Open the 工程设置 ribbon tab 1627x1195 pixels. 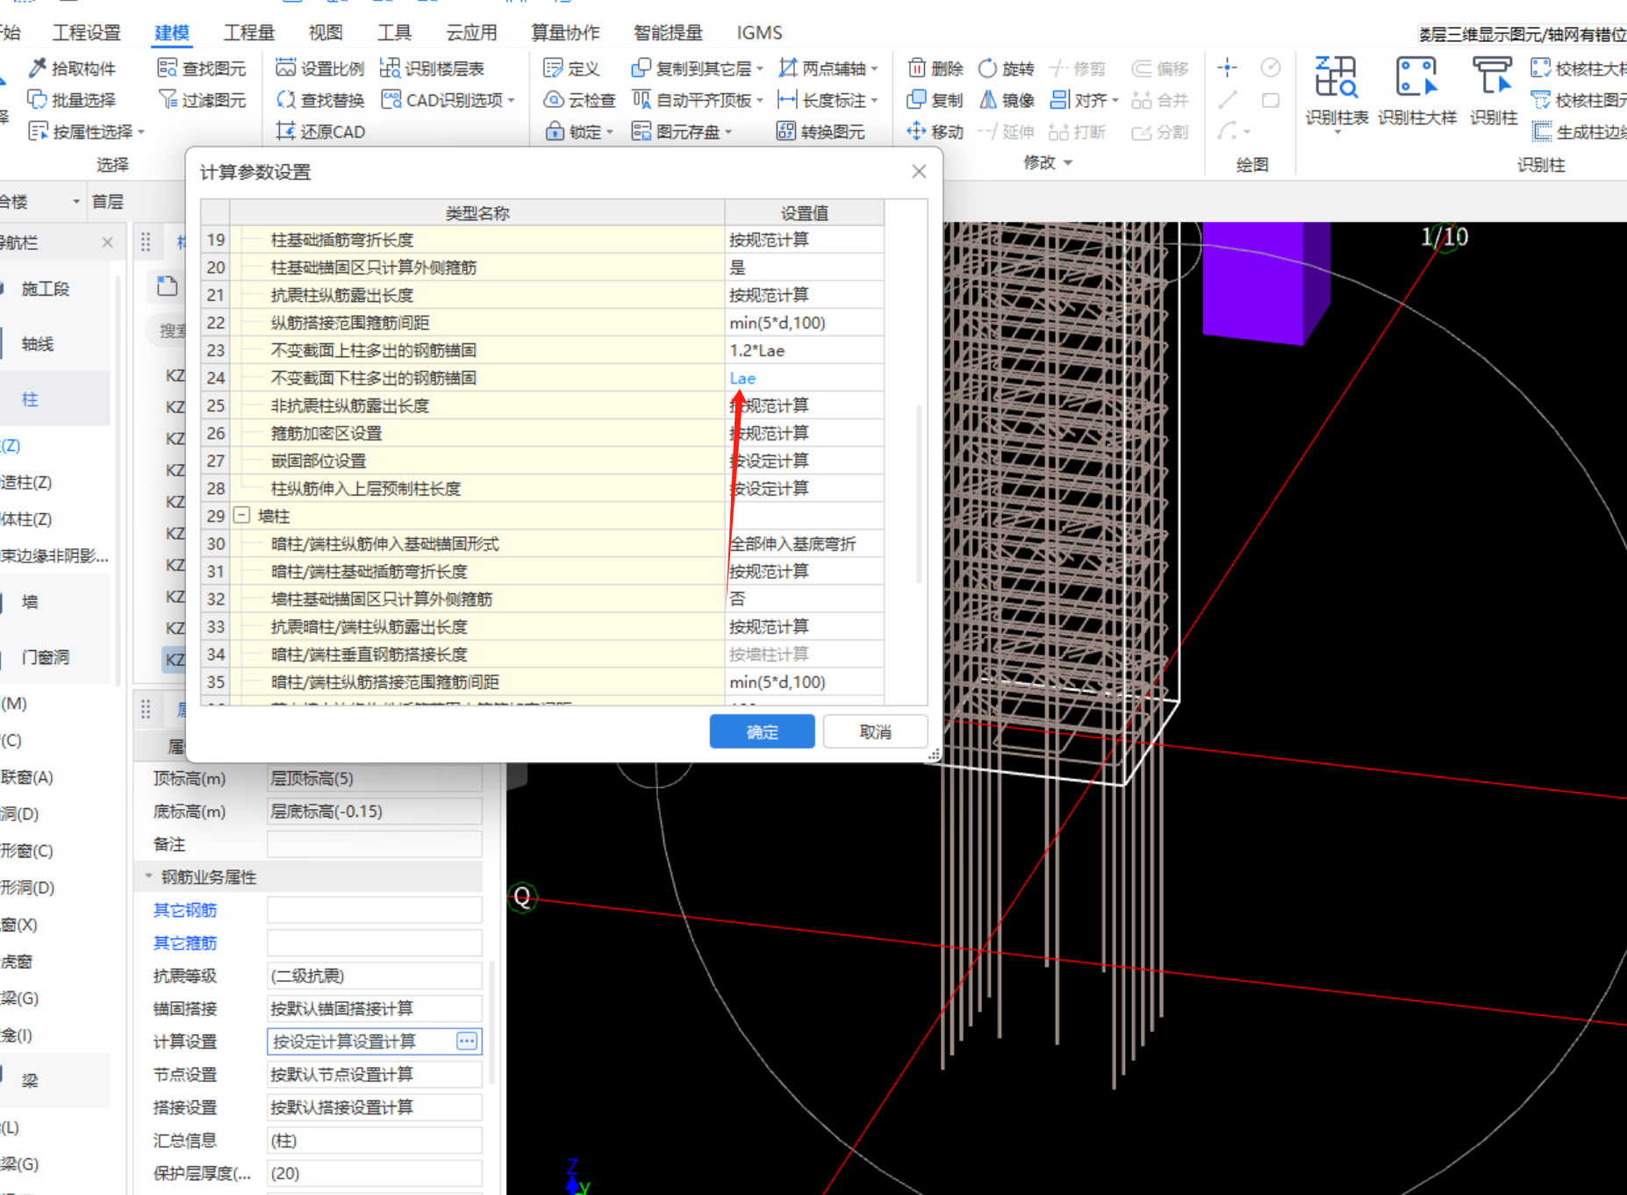click(86, 32)
